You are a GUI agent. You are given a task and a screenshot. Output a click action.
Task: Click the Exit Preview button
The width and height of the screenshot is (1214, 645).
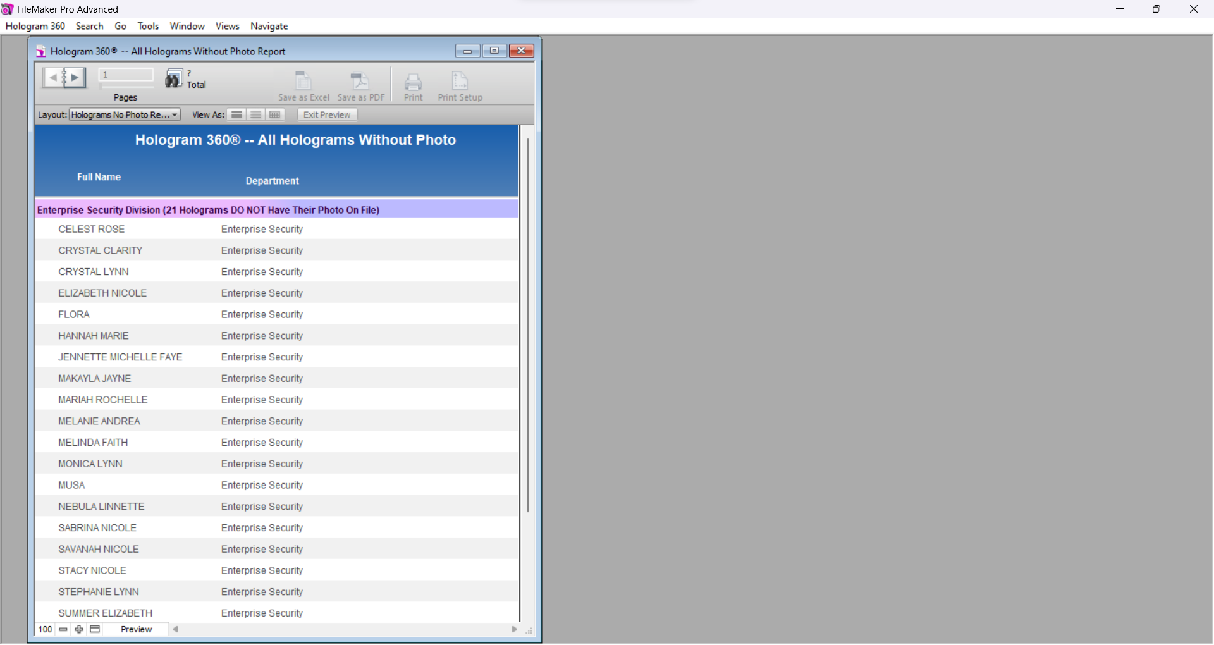point(327,114)
